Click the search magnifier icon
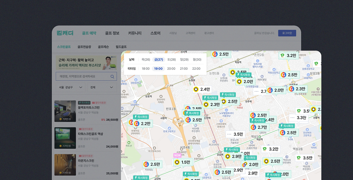The height and width of the screenshot is (180, 353). pos(112,77)
